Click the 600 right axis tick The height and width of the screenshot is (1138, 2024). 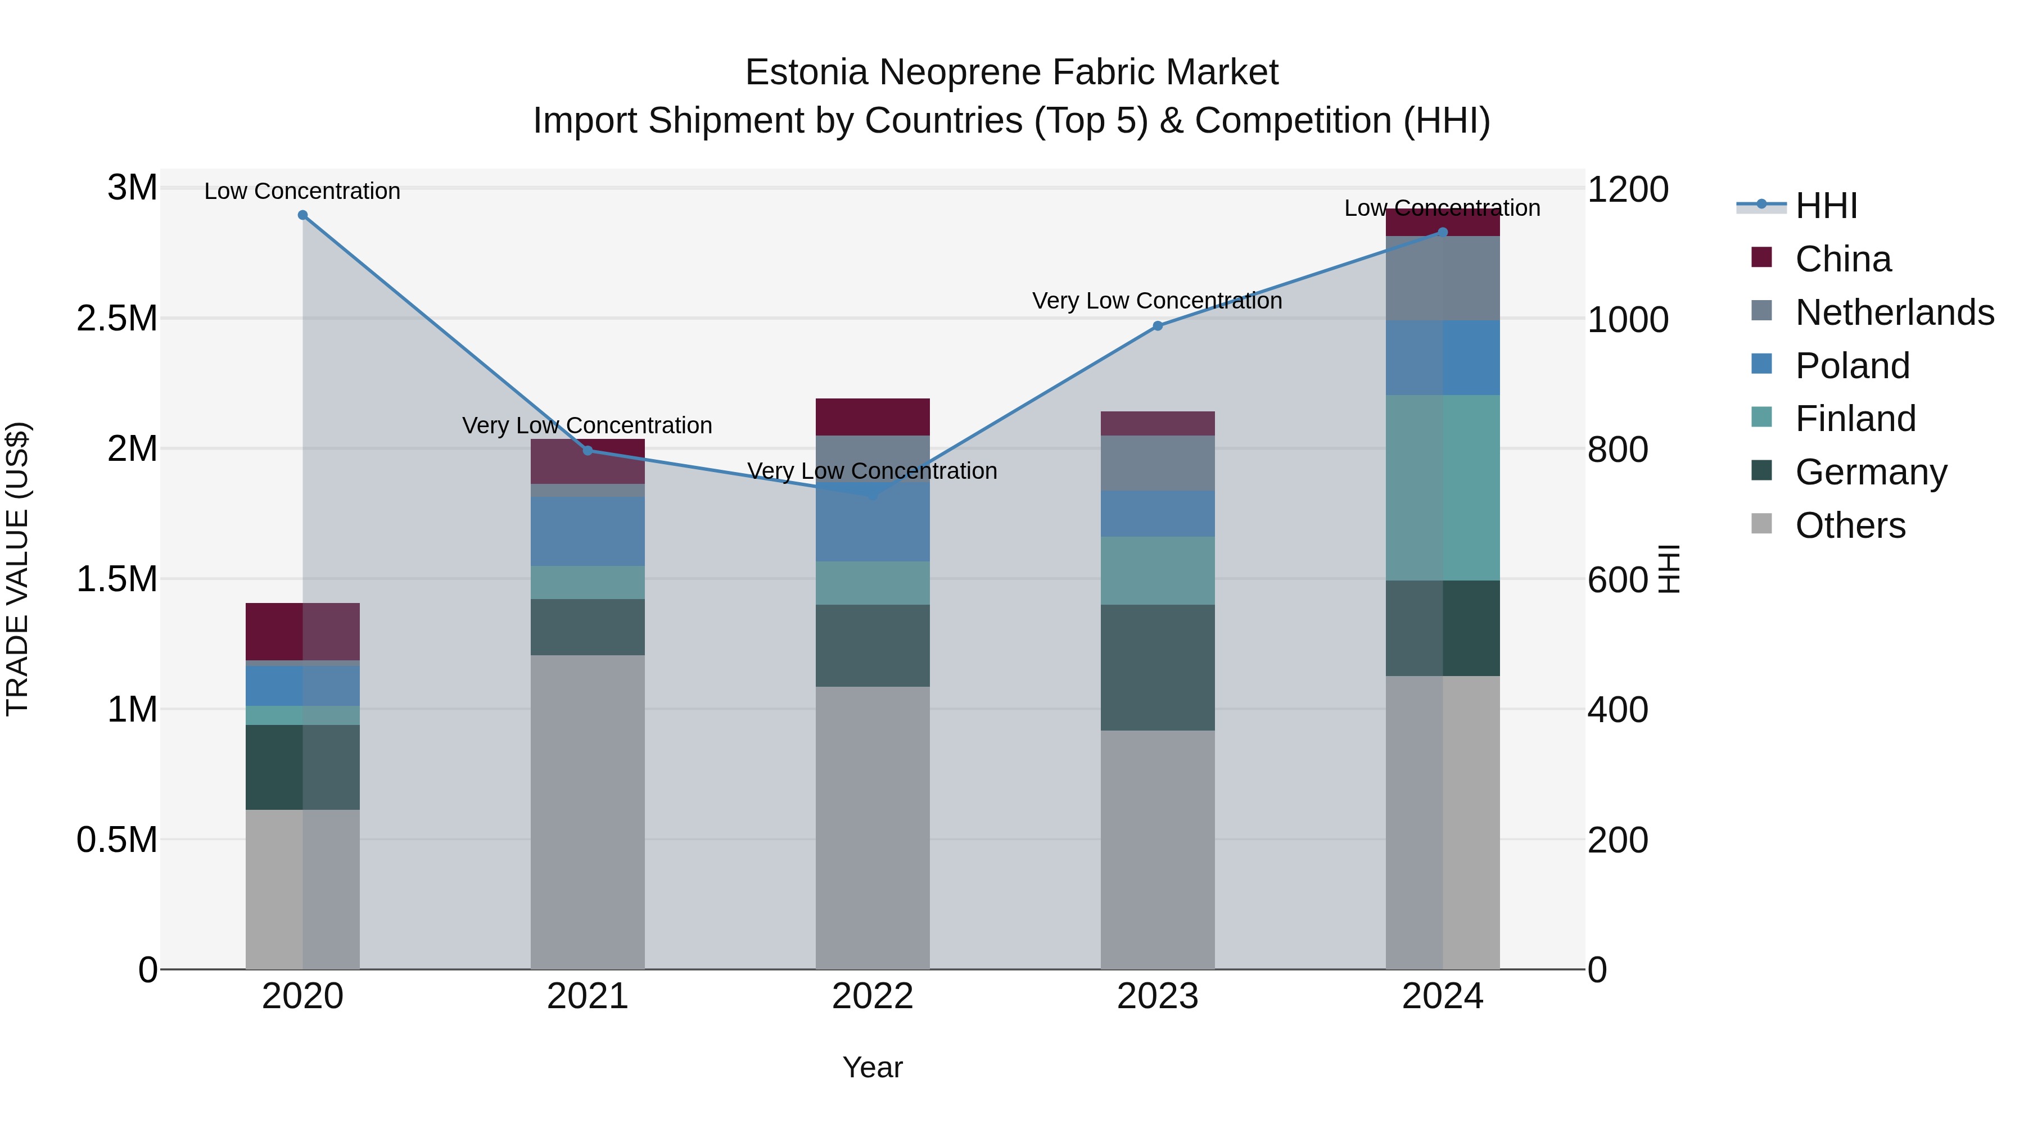(1618, 581)
